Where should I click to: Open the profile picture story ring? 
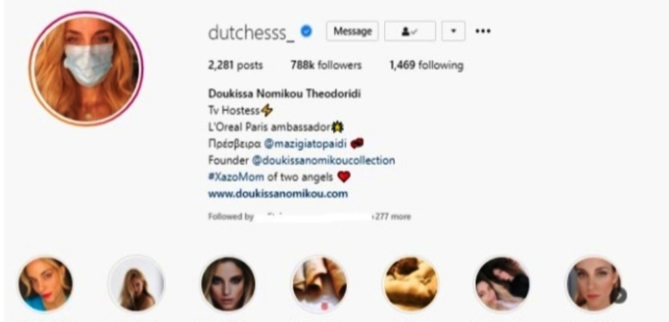point(86,69)
